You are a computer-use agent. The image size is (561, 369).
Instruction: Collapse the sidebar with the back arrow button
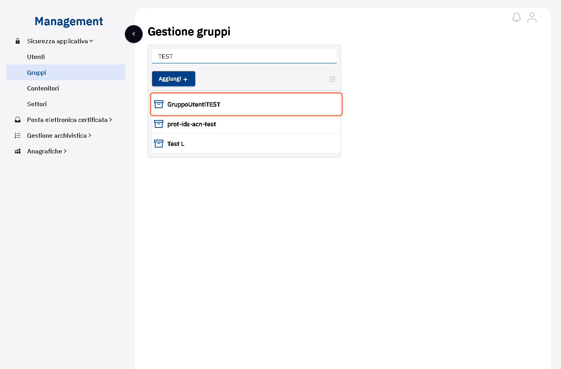pos(134,34)
